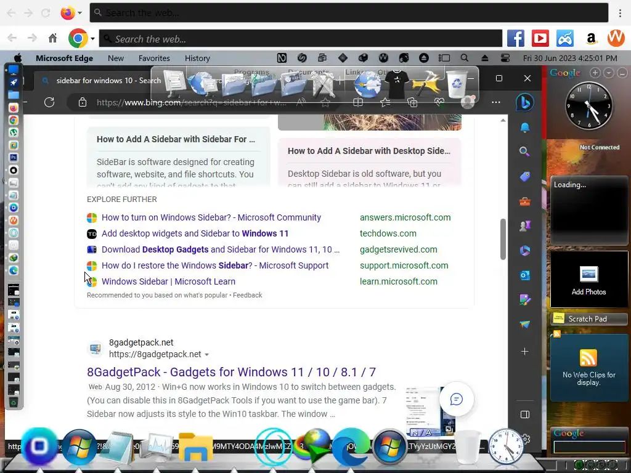631x473 pixels.
Task: Click the RSS No Web Clips gadget
Action: [x=588, y=367]
